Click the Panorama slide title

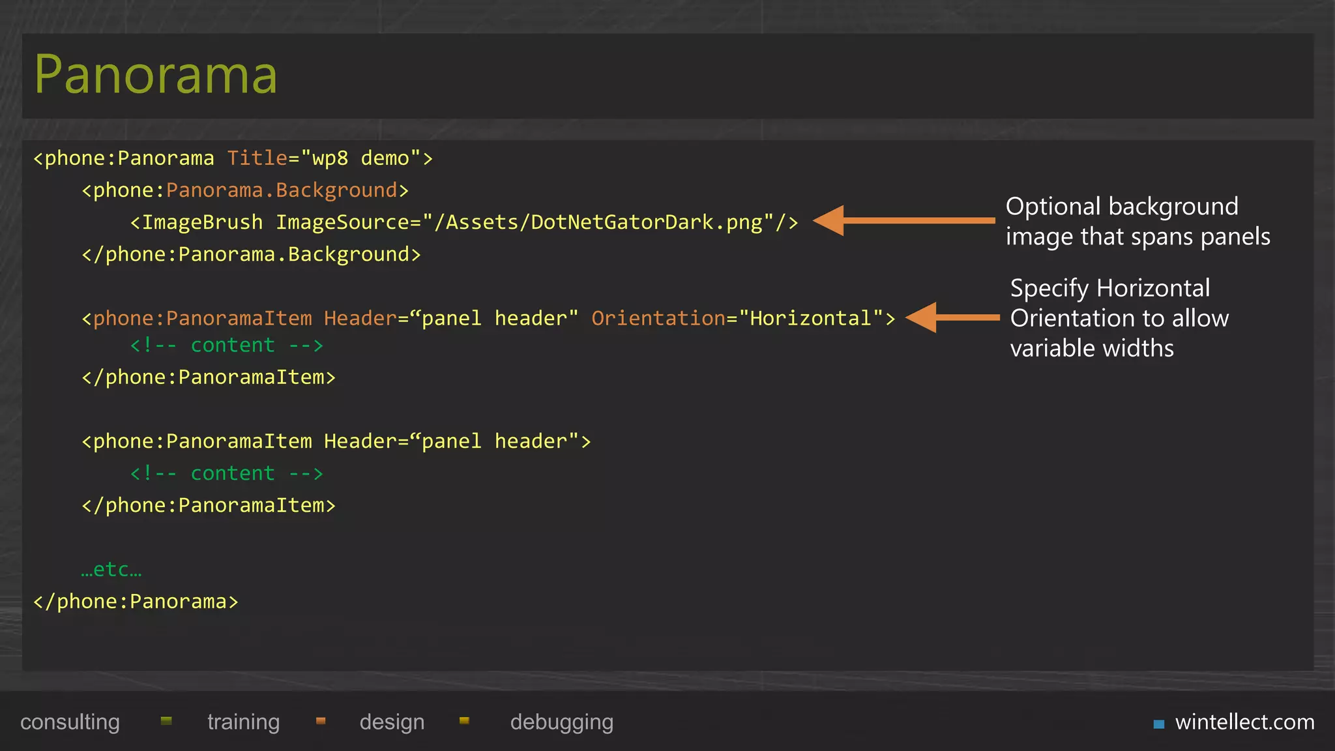[156, 75]
